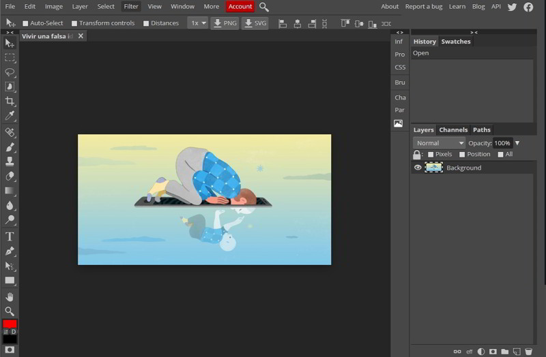Choose the Zoom tool in toolbar

pyautogui.click(x=10, y=311)
